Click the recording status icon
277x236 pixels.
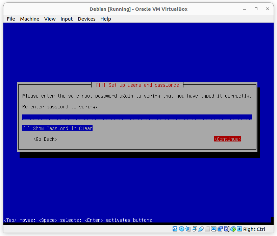coord(220,229)
